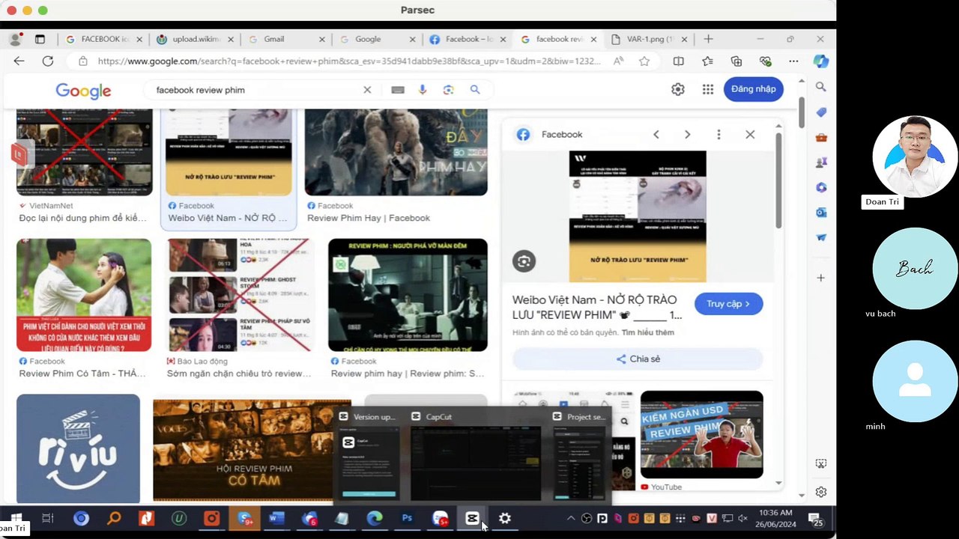Screen dimensions: 959x539
Task: Open Edge split screen view
Action: [678, 61]
